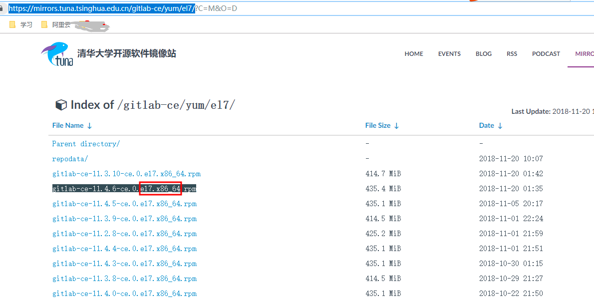Viewport: 594px width, 300px height.
Task: Download gitlab-ce-11.4.3-ce.0.el7.x86_64.rpm
Action: pyautogui.click(x=124, y=264)
